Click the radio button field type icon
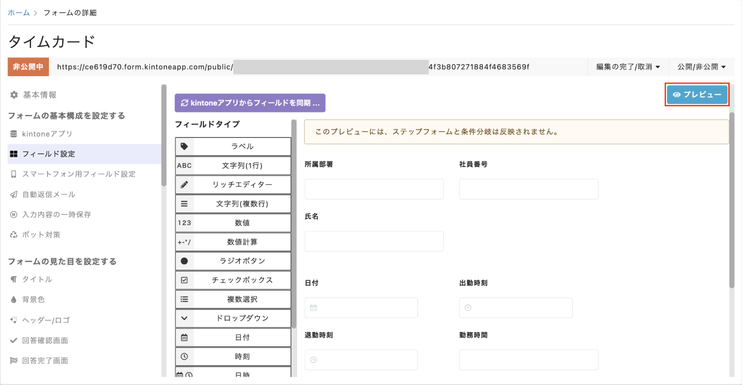Image resolution: width=742 pixels, height=385 pixels. [184, 261]
